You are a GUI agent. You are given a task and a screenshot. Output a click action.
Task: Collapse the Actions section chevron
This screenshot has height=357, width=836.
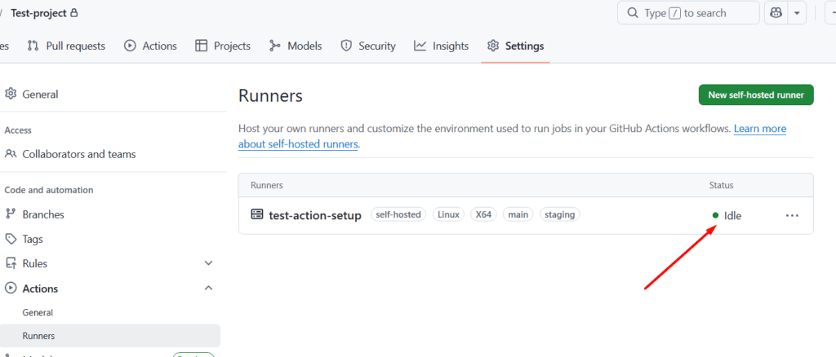(208, 289)
